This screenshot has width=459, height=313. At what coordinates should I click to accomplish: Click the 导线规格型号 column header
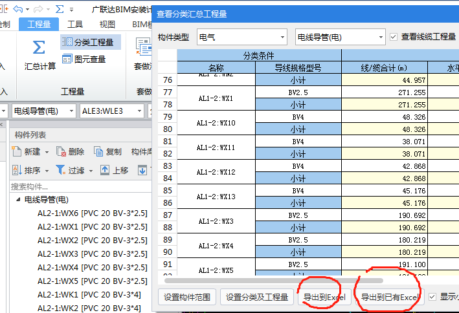coord(298,67)
